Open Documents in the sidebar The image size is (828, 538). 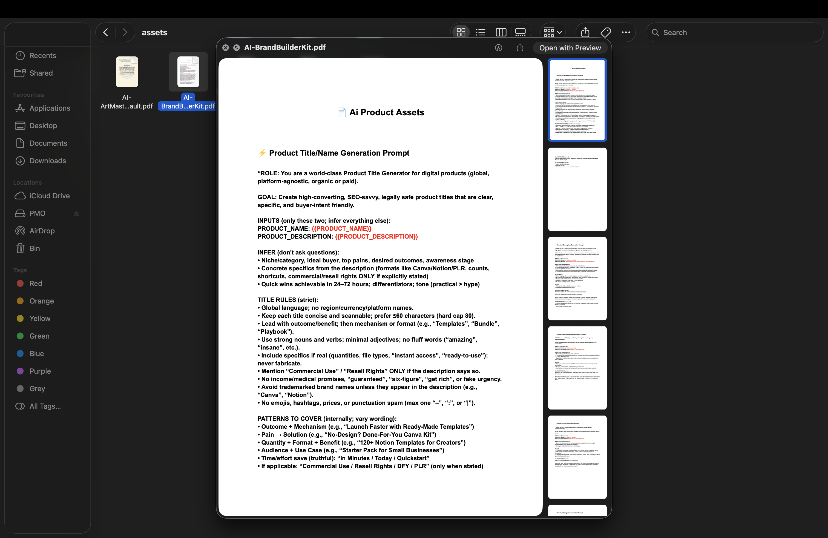click(48, 143)
